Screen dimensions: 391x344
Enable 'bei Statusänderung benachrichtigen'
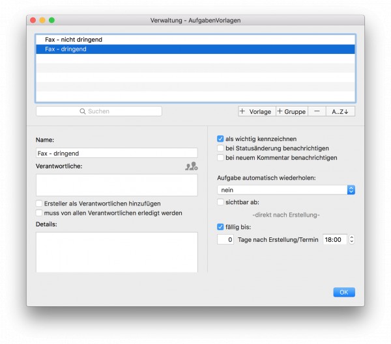point(220,148)
